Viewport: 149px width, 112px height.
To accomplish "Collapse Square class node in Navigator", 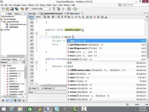I will [x=2, y=66].
